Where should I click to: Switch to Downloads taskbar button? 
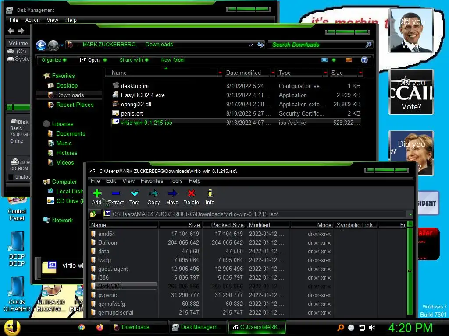(138, 327)
